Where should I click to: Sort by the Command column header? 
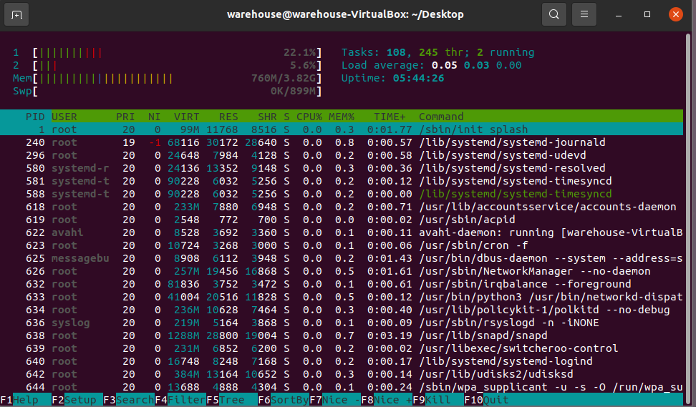click(441, 117)
